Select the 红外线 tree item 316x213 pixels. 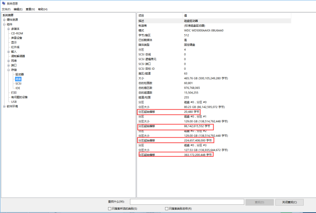point(16,47)
